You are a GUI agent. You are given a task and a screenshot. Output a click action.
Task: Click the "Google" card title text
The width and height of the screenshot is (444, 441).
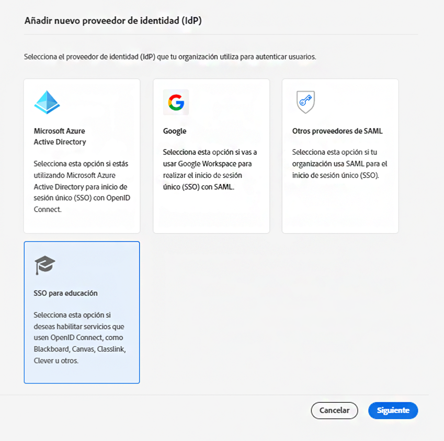175,131
